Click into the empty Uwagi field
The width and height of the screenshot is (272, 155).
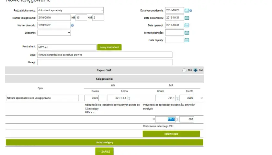(105, 62)
